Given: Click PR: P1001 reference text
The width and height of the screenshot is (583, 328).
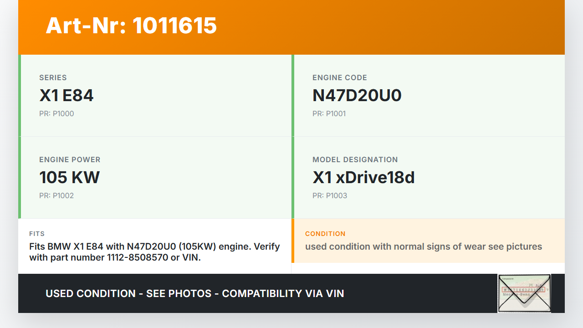Looking at the screenshot, I should [329, 113].
